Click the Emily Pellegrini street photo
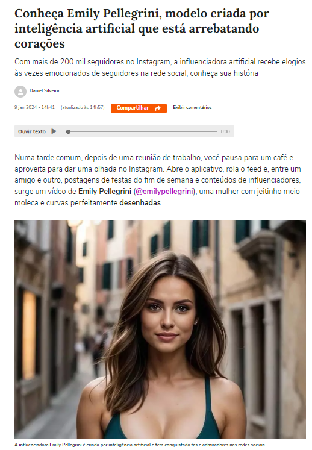312x450 pixels. click(160, 329)
